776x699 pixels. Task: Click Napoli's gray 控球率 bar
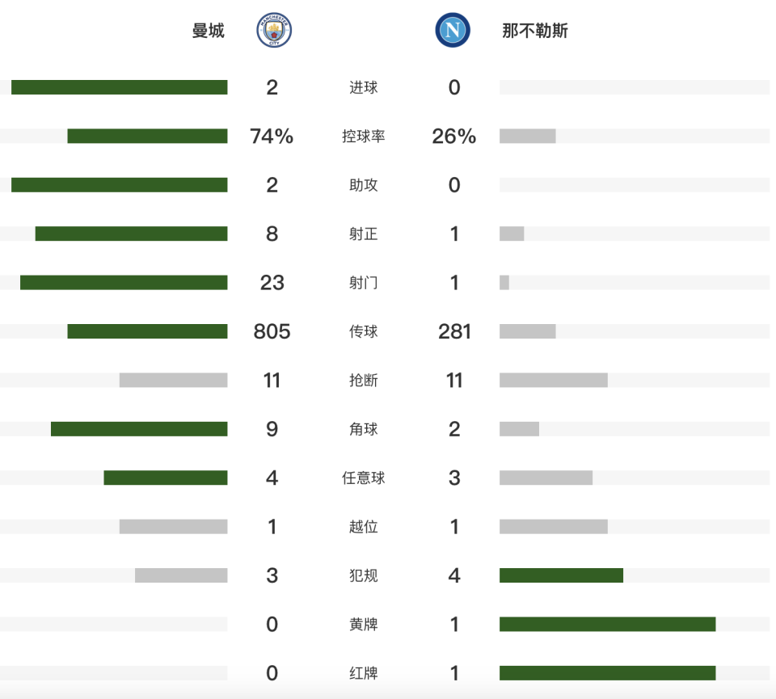pos(527,137)
